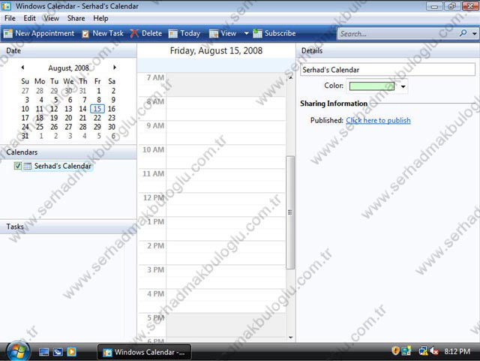Click the network warning tray icon

pos(423,351)
